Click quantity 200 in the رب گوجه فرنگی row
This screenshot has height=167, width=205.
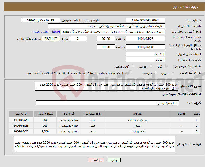pyautogui.click(x=45, y=120)
